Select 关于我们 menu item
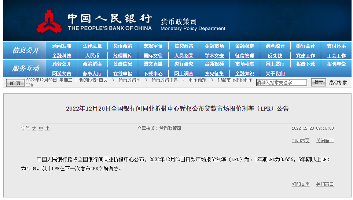Image resolution: width=353 pixels, height=200 pixels. [x=275, y=74]
